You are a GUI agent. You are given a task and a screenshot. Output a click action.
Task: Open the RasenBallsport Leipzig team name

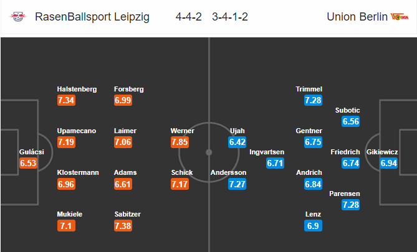pyautogui.click(x=92, y=17)
